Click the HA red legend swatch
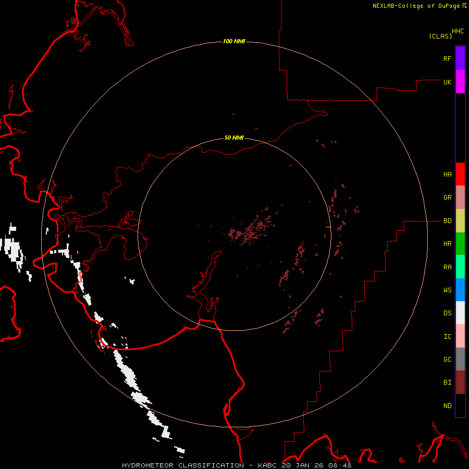The height and width of the screenshot is (469, 469). [460, 174]
